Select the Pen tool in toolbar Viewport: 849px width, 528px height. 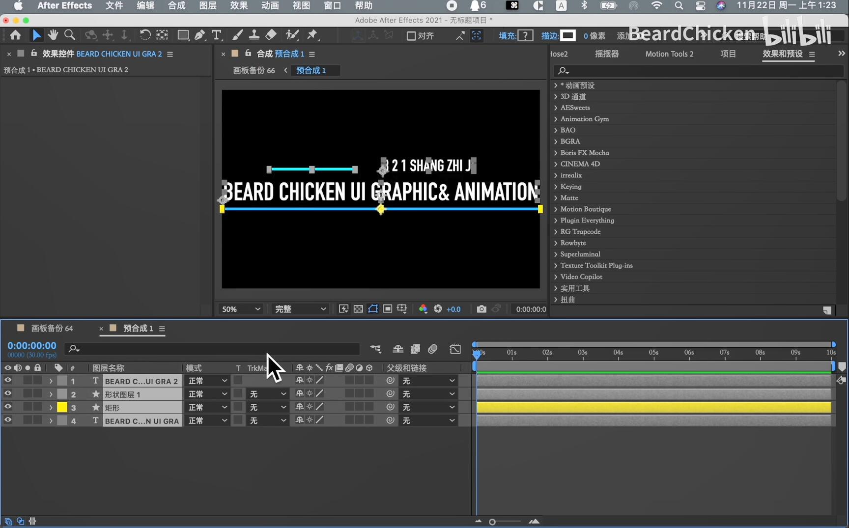click(x=199, y=35)
